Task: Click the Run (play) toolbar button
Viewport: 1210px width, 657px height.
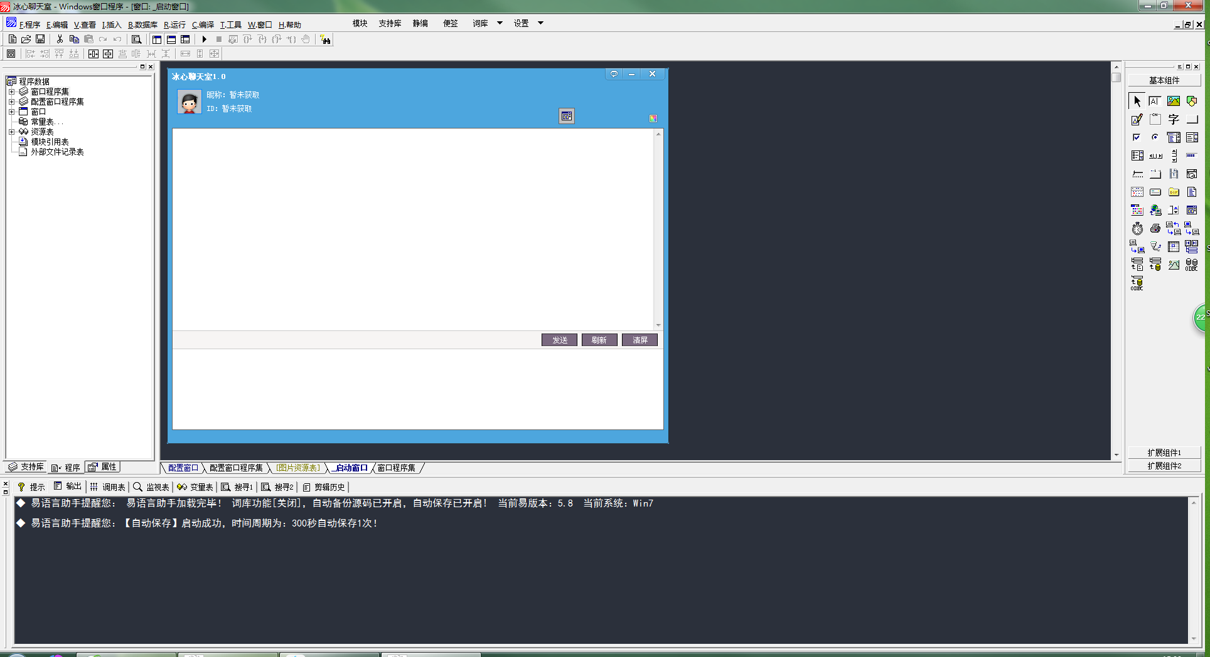Action: pos(204,39)
